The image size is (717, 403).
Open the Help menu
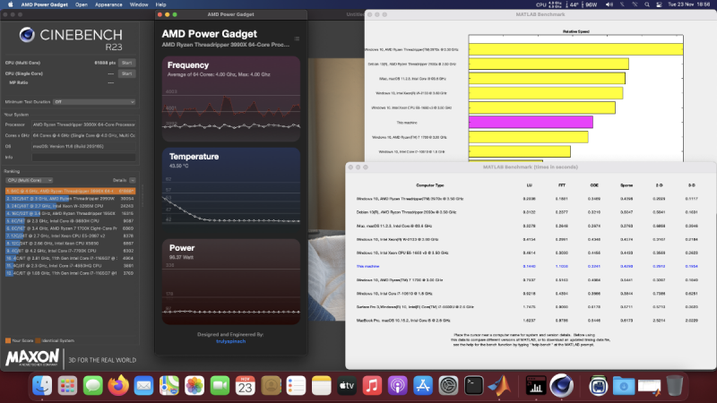[160, 4]
